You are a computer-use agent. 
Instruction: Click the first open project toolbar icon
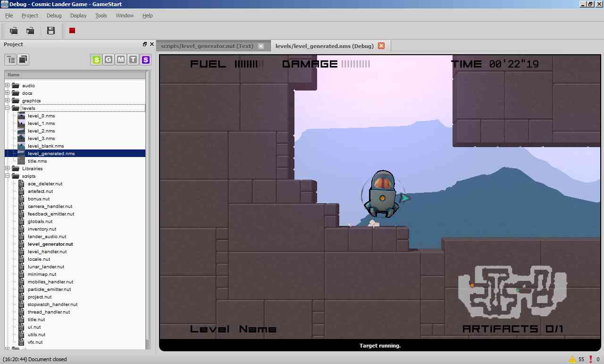tap(14, 31)
